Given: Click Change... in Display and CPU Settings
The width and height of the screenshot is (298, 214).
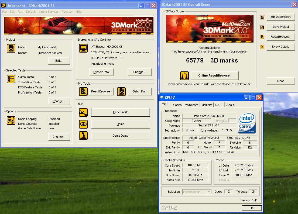Looking at the screenshot, I should click(139, 72).
